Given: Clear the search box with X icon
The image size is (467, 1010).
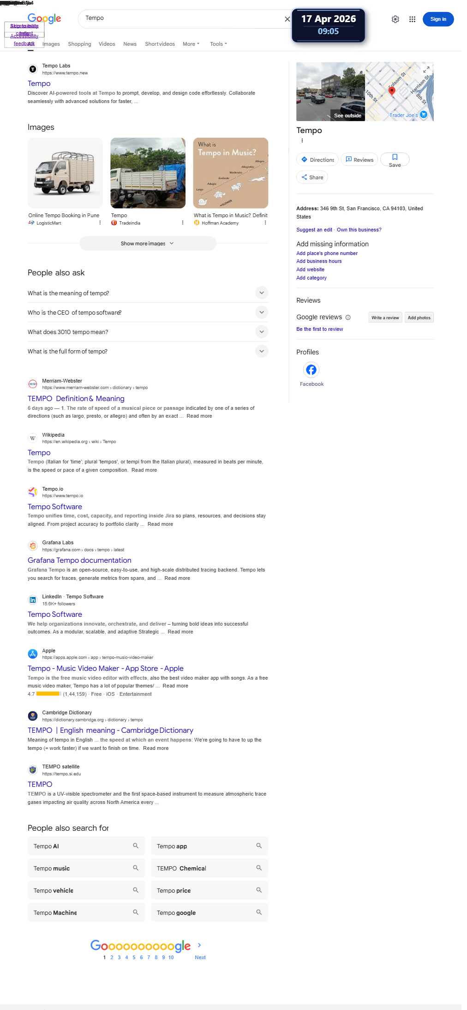Looking at the screenshot, I should coord(287,19).
